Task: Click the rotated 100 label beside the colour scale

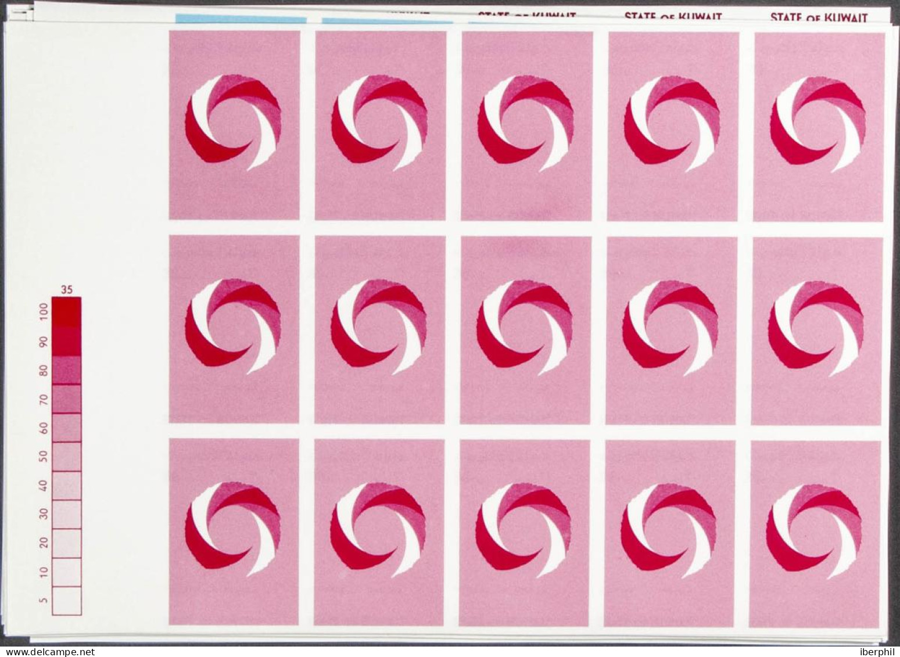Action: coord(44,313)
